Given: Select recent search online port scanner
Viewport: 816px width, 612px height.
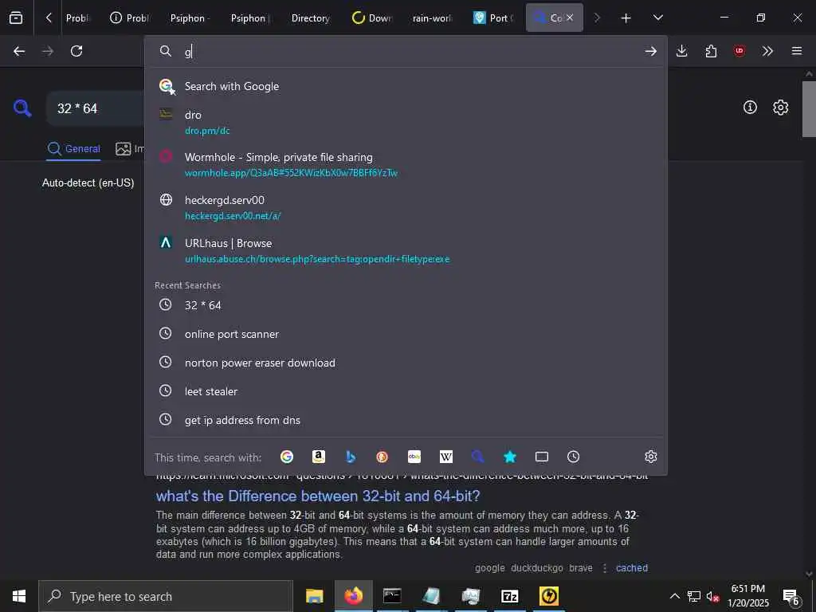Looking at the screenshot, I should (x=406, y=334).
